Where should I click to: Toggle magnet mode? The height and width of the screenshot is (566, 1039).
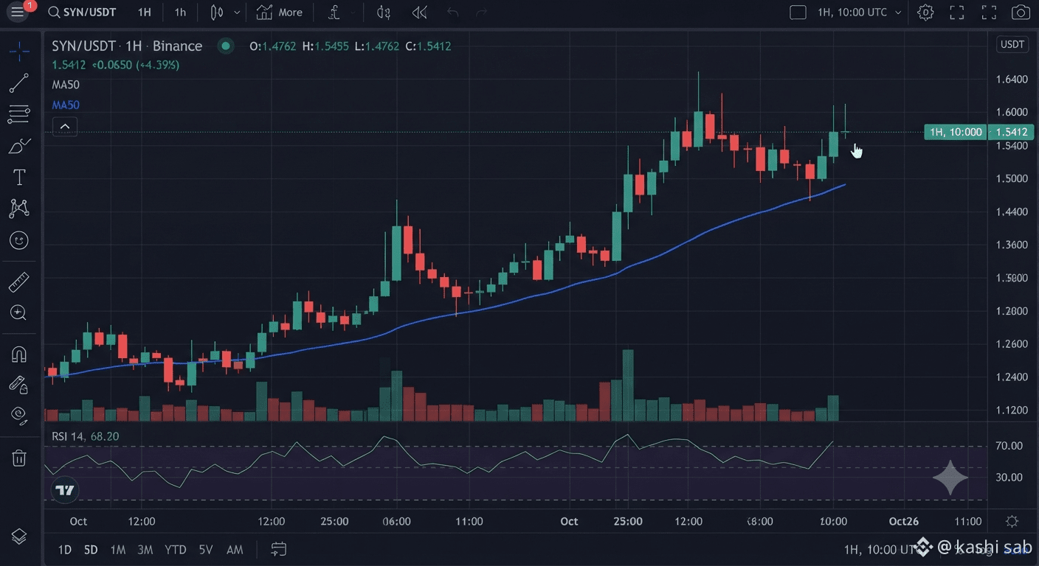(19, 354)
